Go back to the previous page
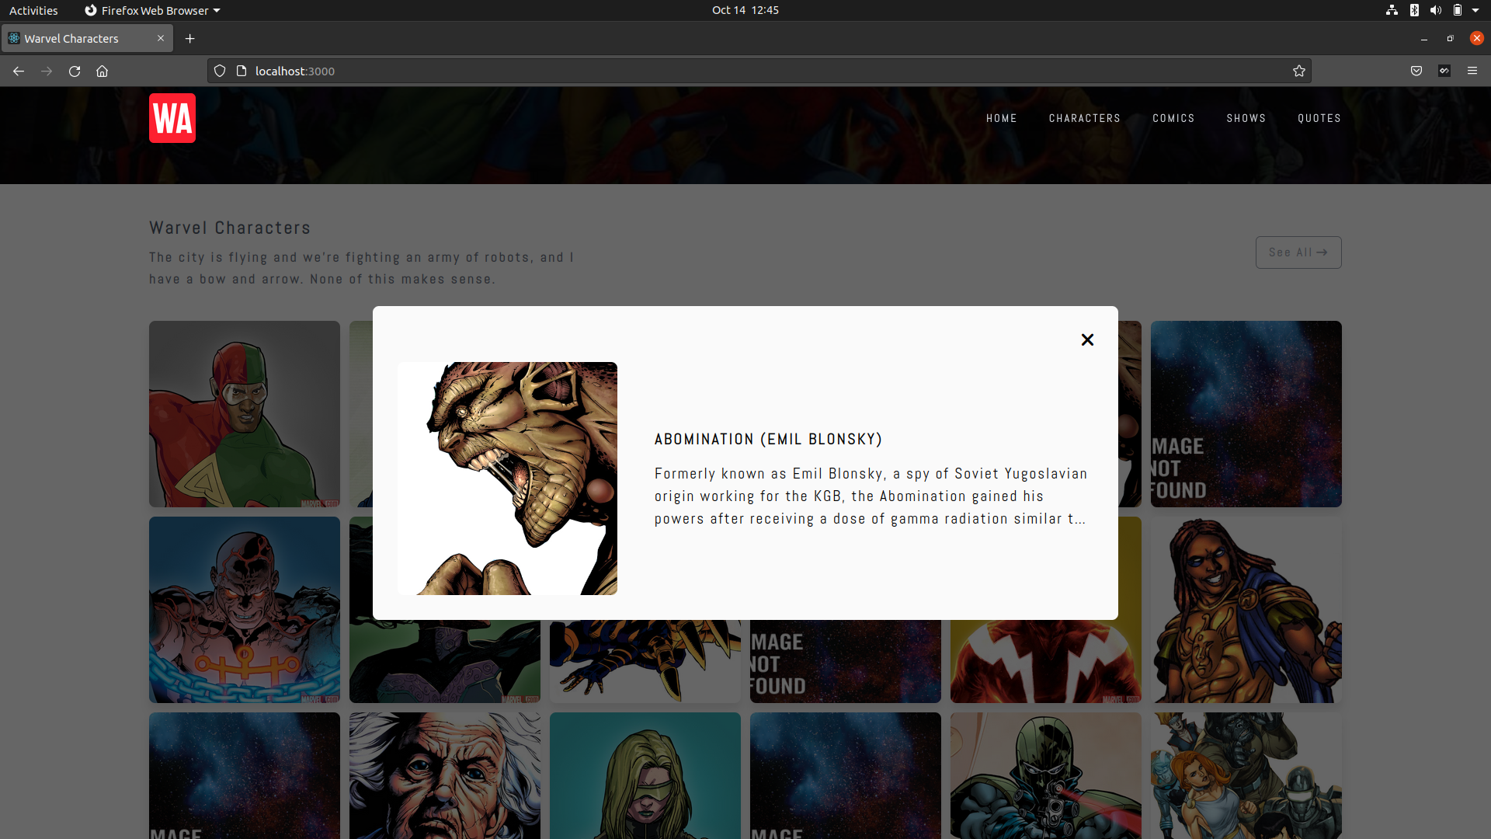Viewport: 1491px width, 839px height. tap(19, 71)
